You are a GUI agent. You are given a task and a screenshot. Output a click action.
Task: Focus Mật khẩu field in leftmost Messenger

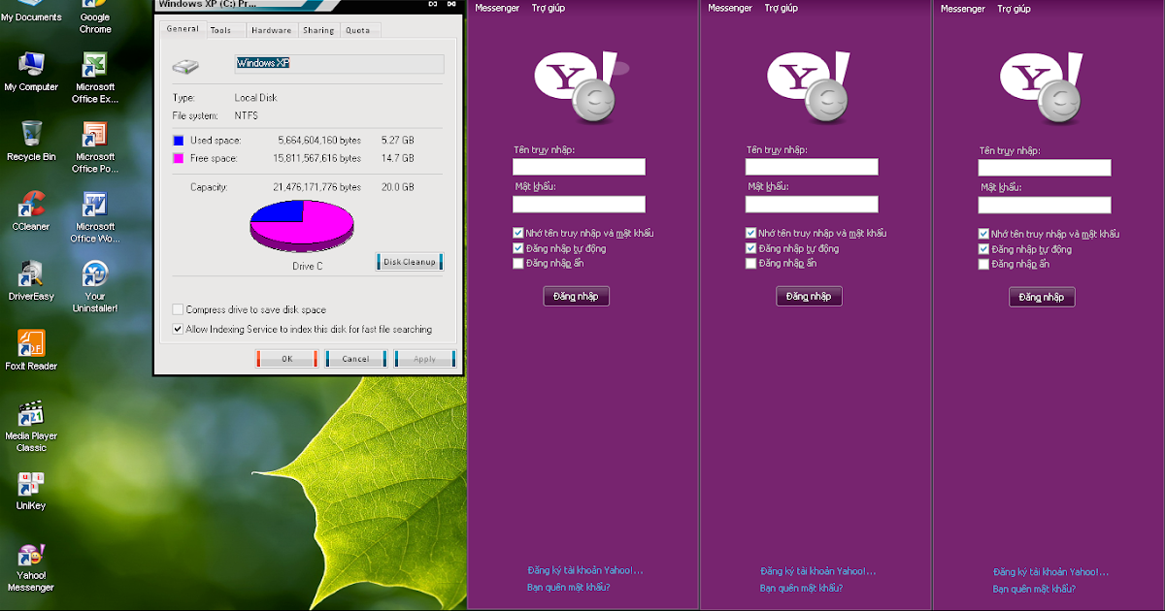(x=579, y=204)
